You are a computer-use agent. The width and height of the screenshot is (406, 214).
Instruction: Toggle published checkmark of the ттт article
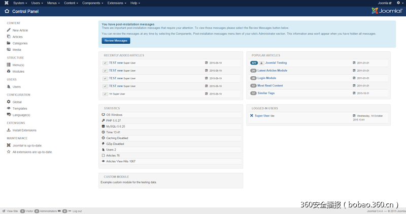point(105,94)
